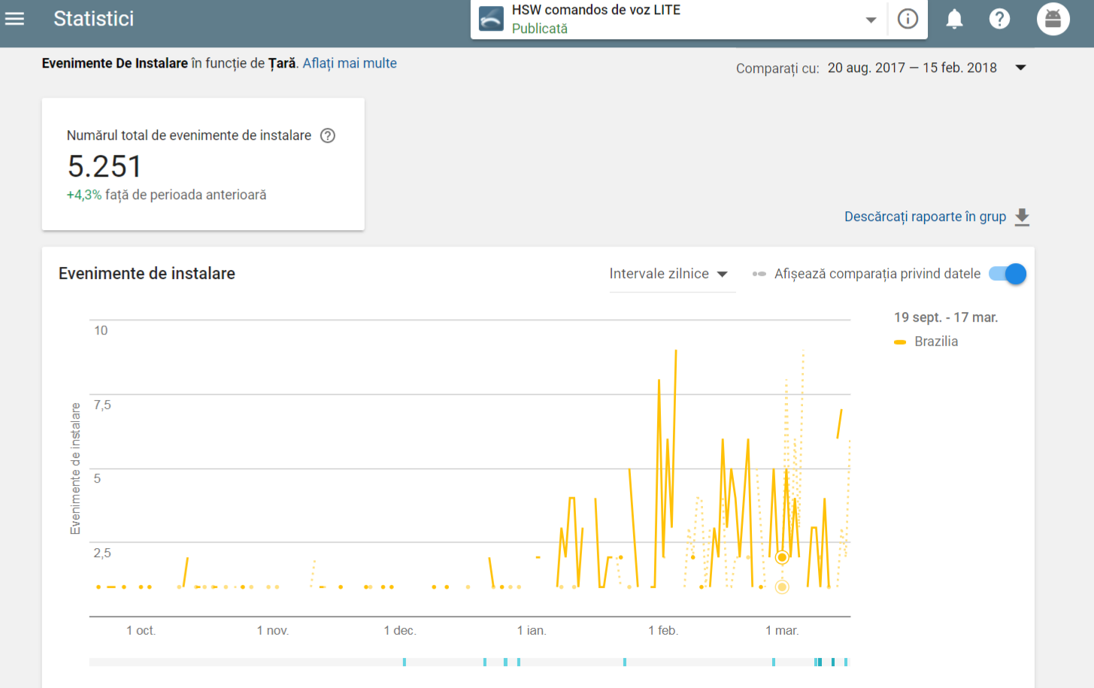Click Descărcați rapoarte în grup link
The image size is (1094, 688).
(925, 217)
